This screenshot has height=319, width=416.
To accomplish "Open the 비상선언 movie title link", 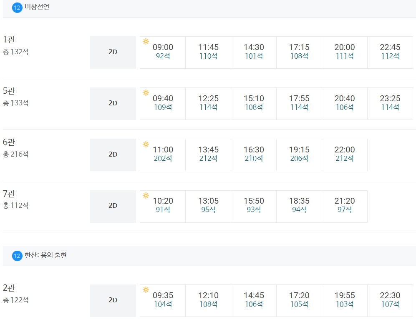I will pos(37,7).
